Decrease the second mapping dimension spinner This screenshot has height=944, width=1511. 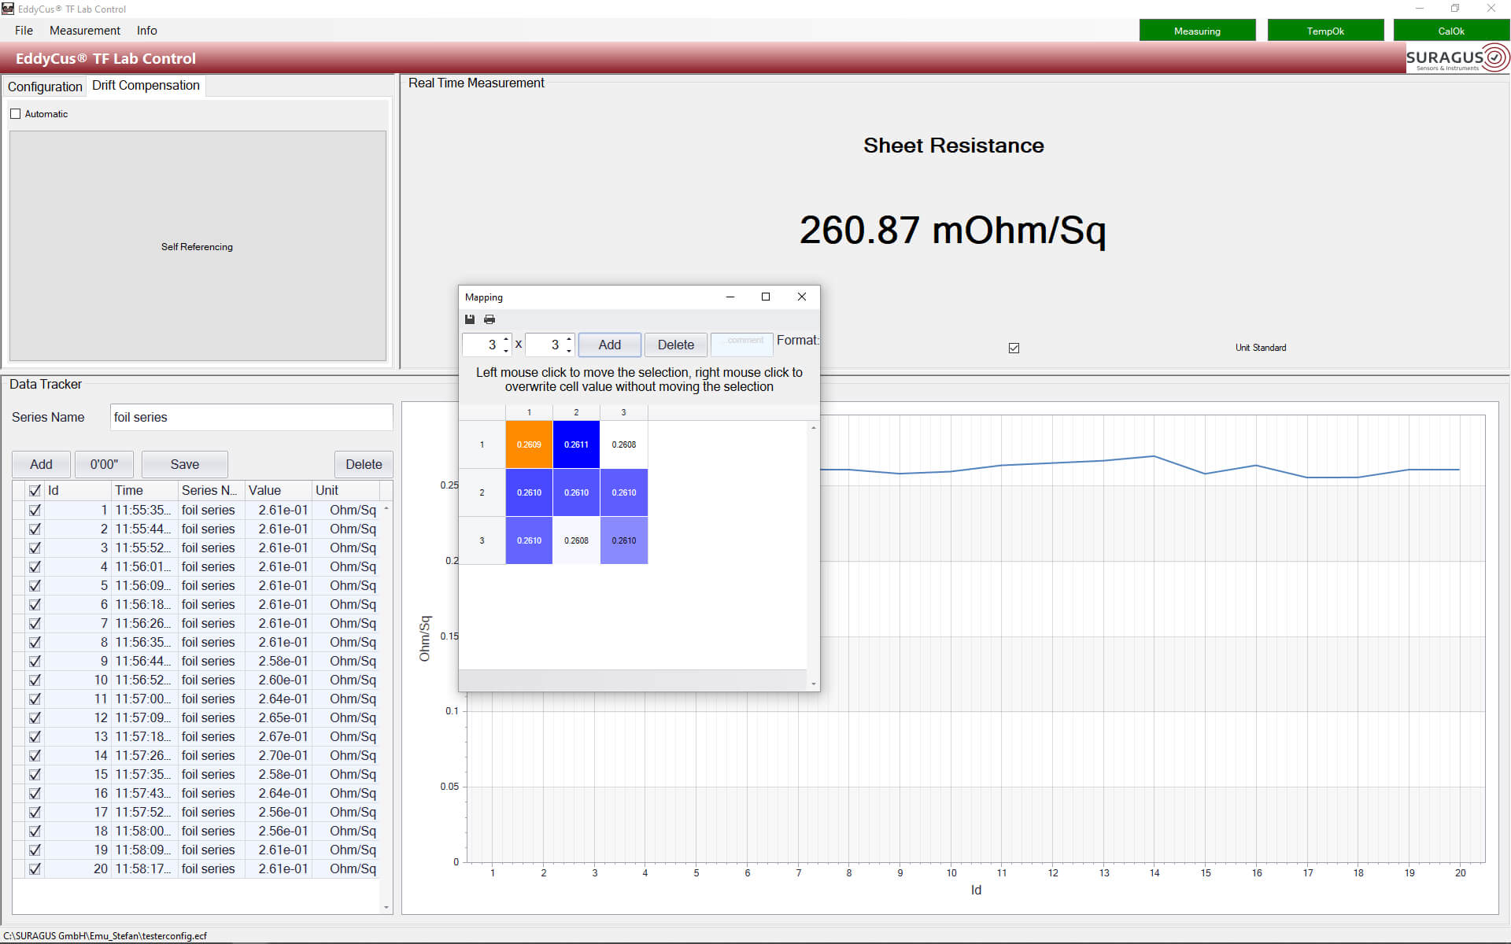569,350
